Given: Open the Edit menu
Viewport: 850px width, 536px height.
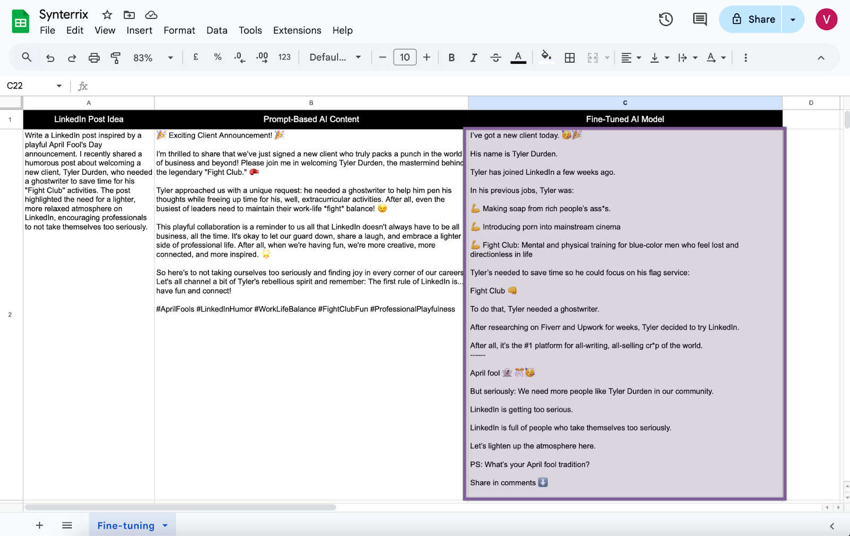Looking at the screenshot, I should pos(75,30).
